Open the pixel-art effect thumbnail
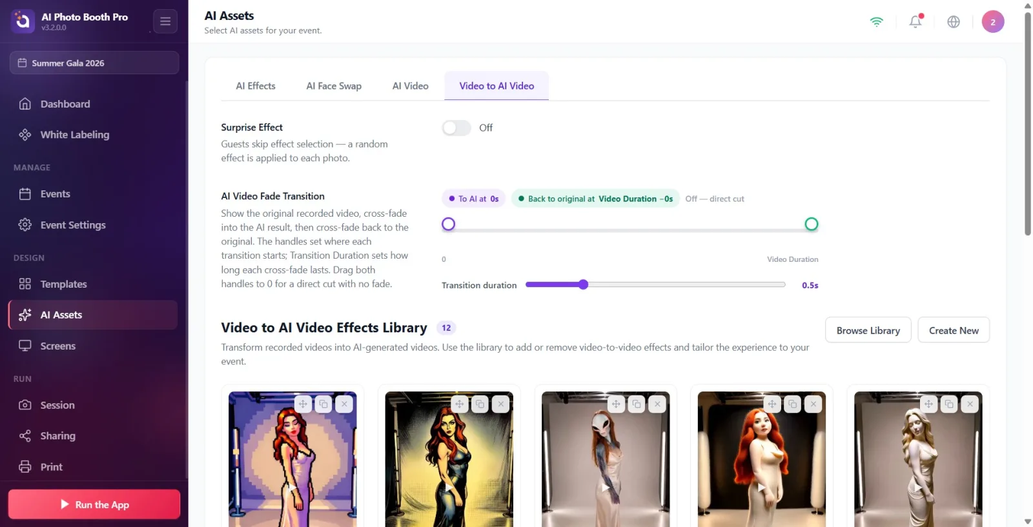This screenshot has height=527, width=1033. (292, 459)
